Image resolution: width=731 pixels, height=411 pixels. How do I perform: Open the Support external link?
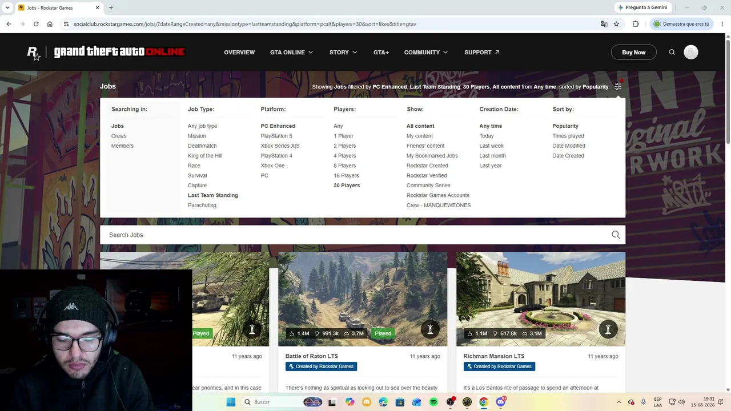[x=482, y=53]
